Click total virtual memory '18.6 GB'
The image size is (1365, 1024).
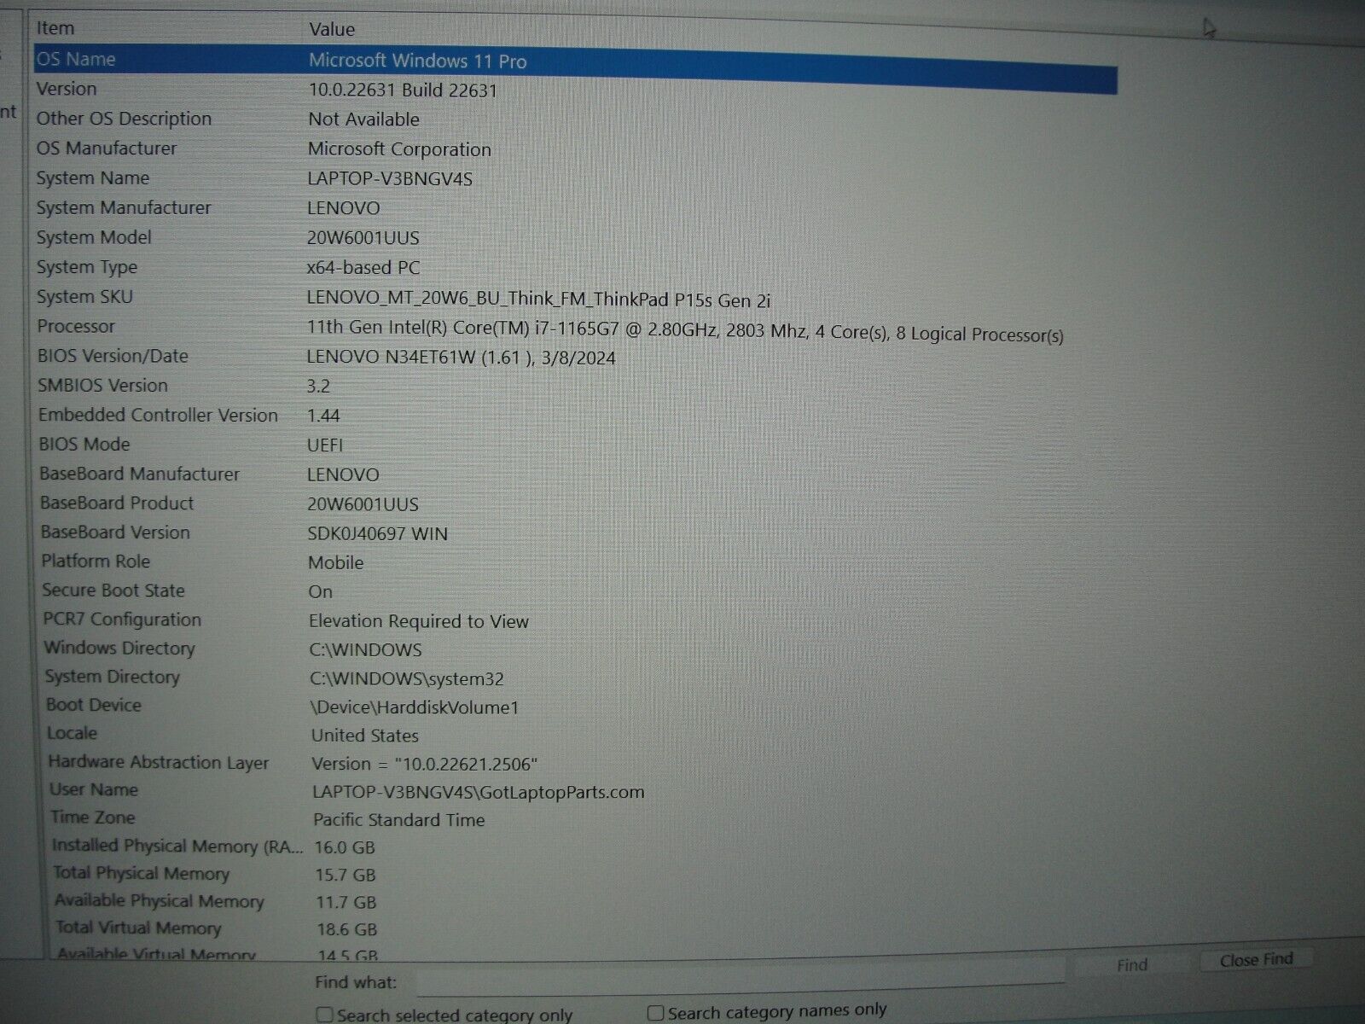point(346,929)
